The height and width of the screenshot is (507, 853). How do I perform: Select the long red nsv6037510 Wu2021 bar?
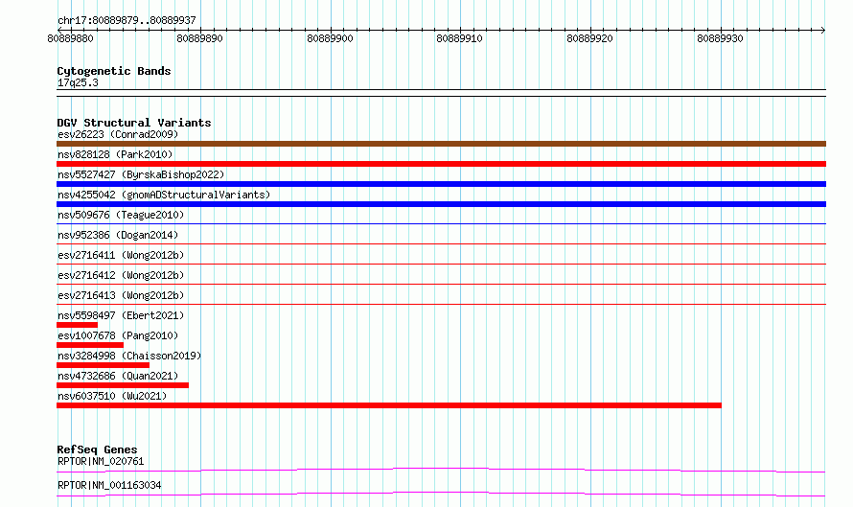pyautogui.click(x=389, y=405)
